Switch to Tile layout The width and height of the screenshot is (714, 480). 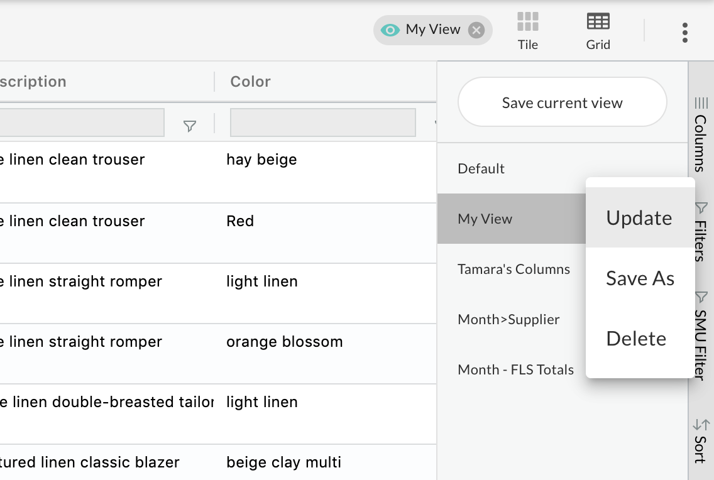[528, 31]
